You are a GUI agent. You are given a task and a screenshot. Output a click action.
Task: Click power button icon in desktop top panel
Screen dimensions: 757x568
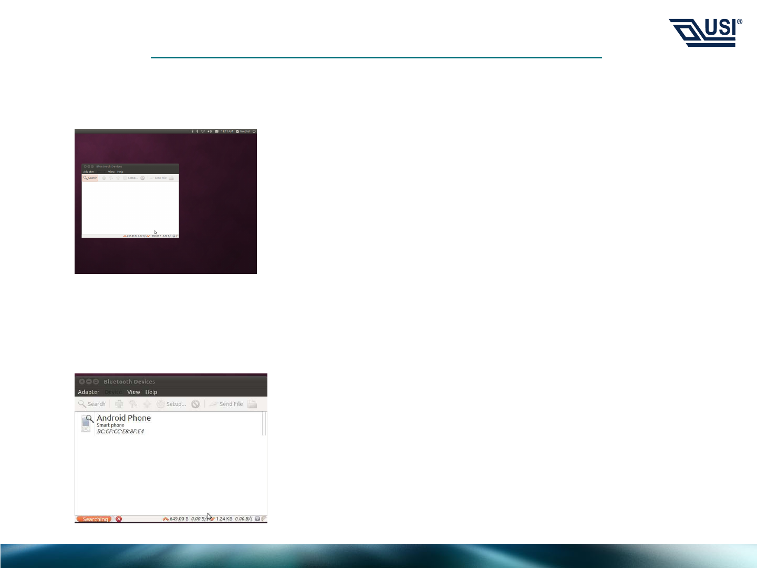(x=254, y=131)
